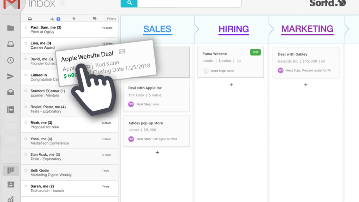Click the envelope icon on Apple Website Deal card
The image size is (359, 202).
click(122, 52)
